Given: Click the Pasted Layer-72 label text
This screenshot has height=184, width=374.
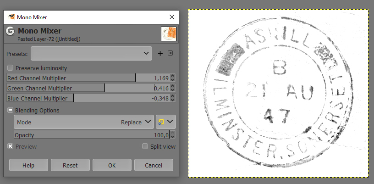Looking at the screenshot, I should pyautogui.click(x=49, y=39).
